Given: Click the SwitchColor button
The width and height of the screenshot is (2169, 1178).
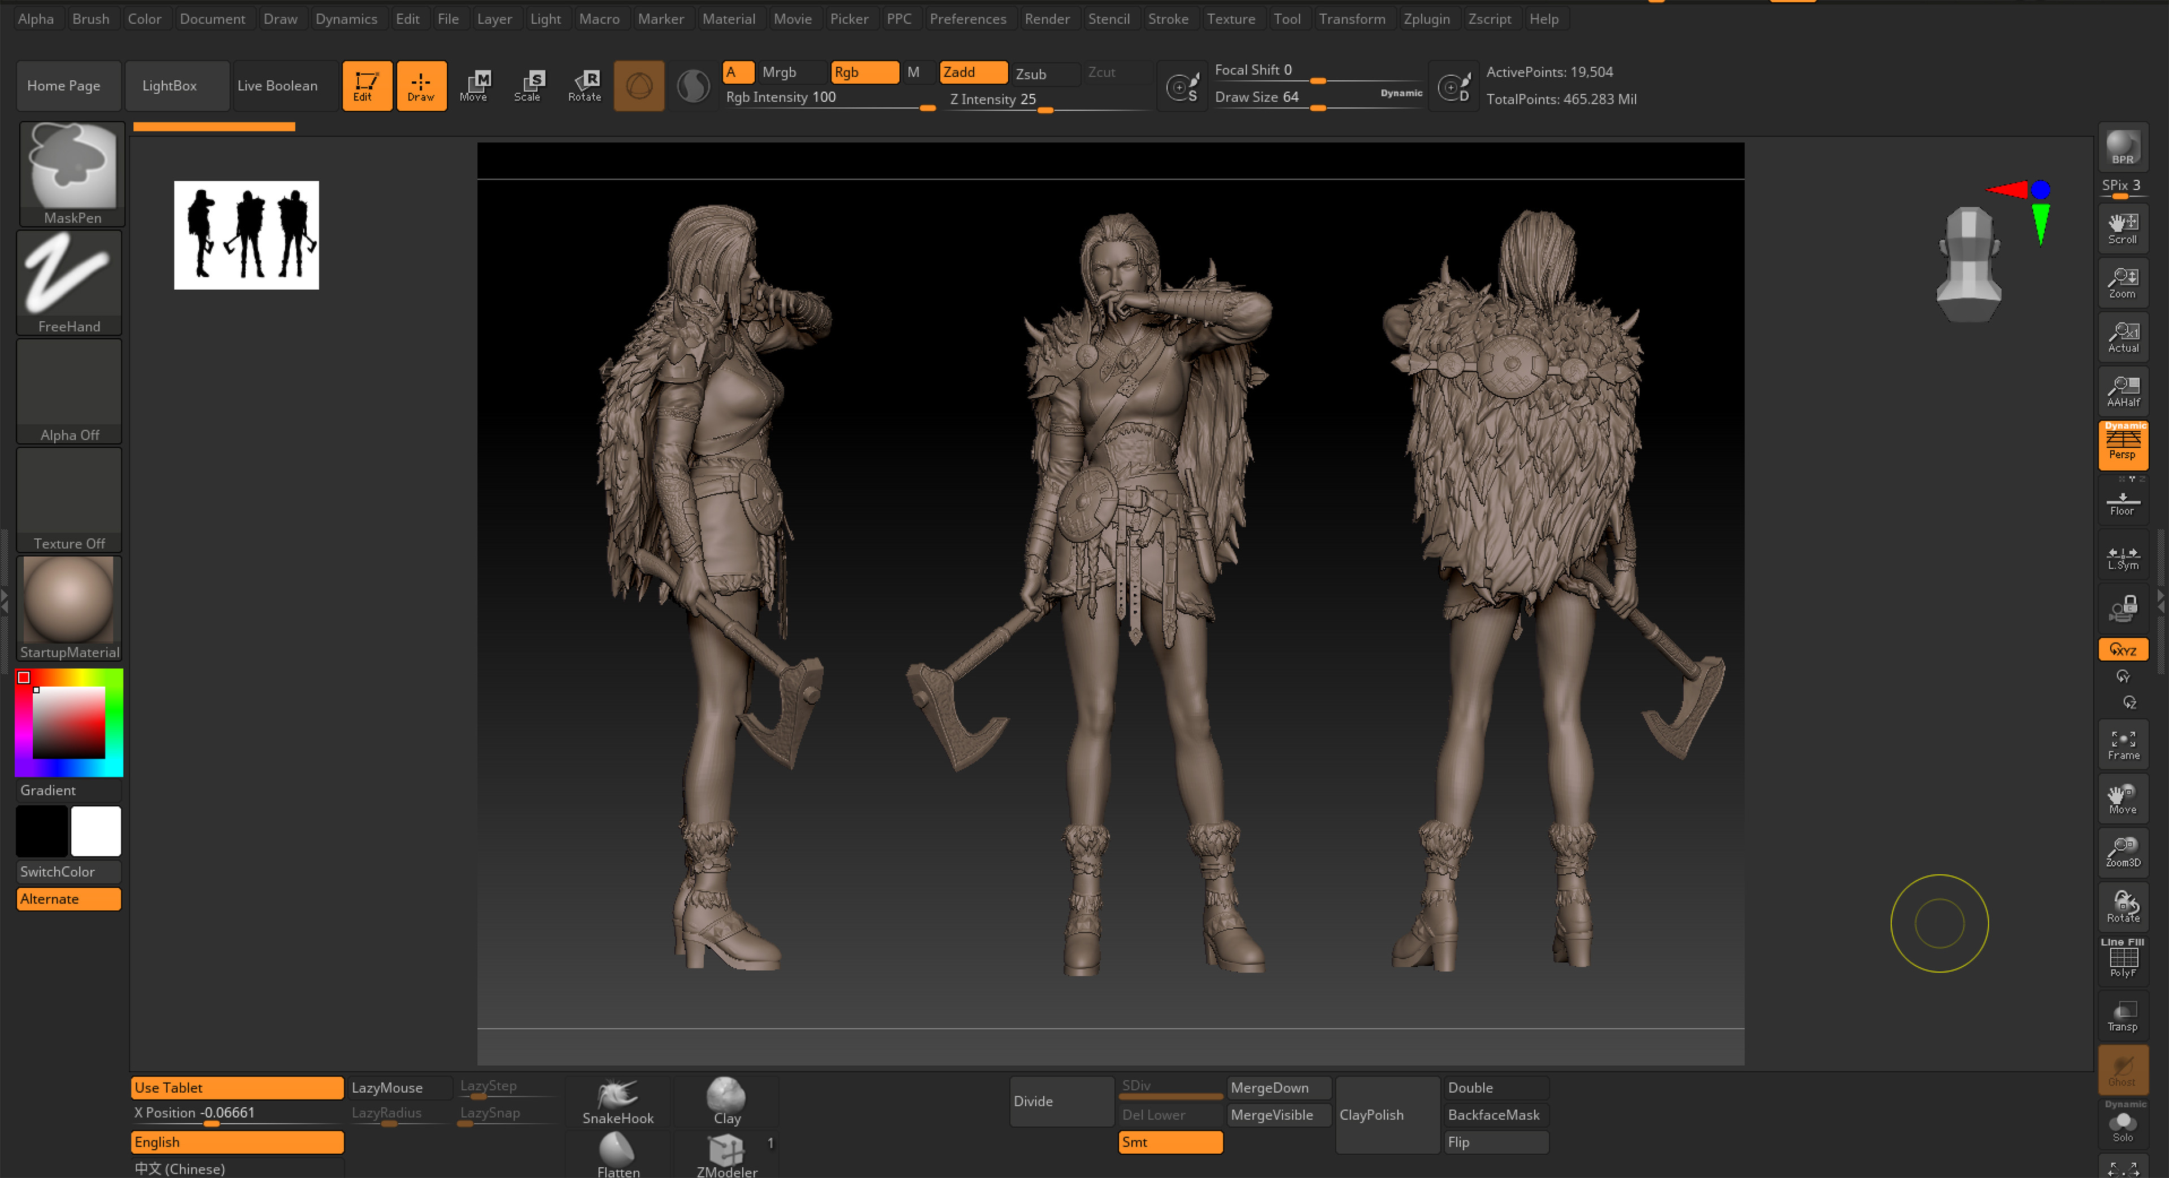Looking at the screenshot, I should [x=69, y=871].
